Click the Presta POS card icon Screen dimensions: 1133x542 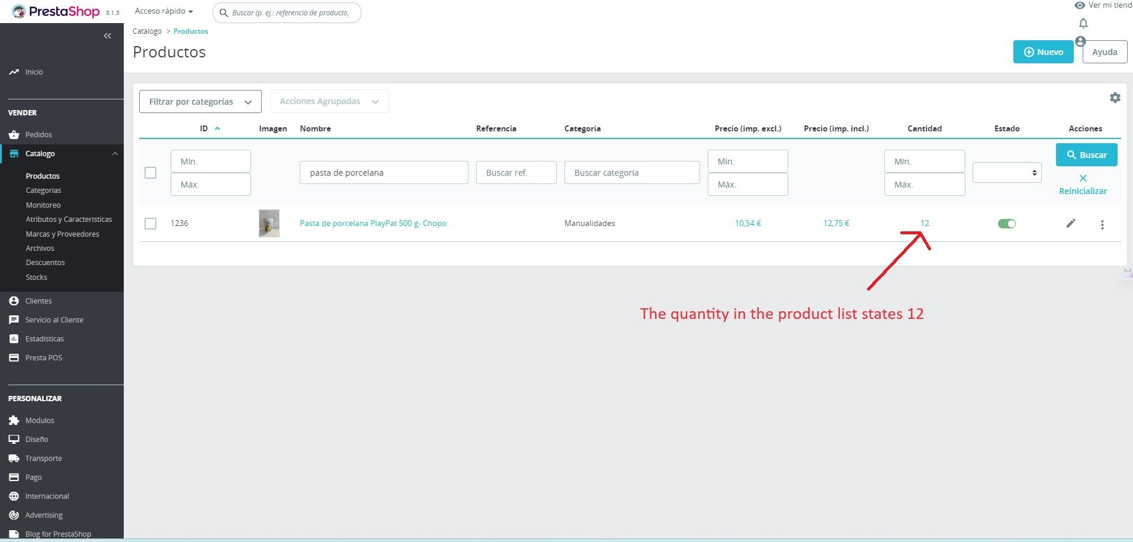point(14,357)
